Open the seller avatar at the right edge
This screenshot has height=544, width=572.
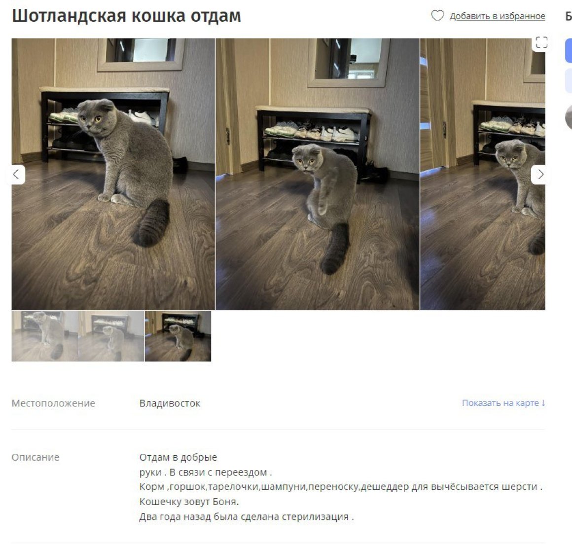click(569, 117)
